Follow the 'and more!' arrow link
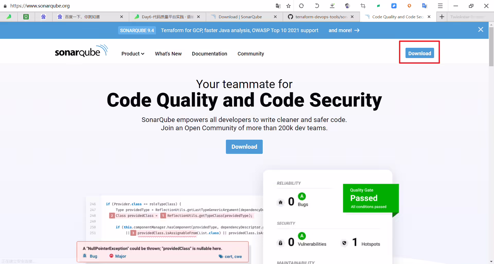This screenshot has height=264, width=494. pyautogui.click(x=344, y=30)
